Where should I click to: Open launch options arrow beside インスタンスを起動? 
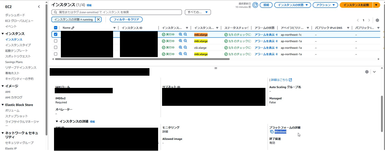376,5
